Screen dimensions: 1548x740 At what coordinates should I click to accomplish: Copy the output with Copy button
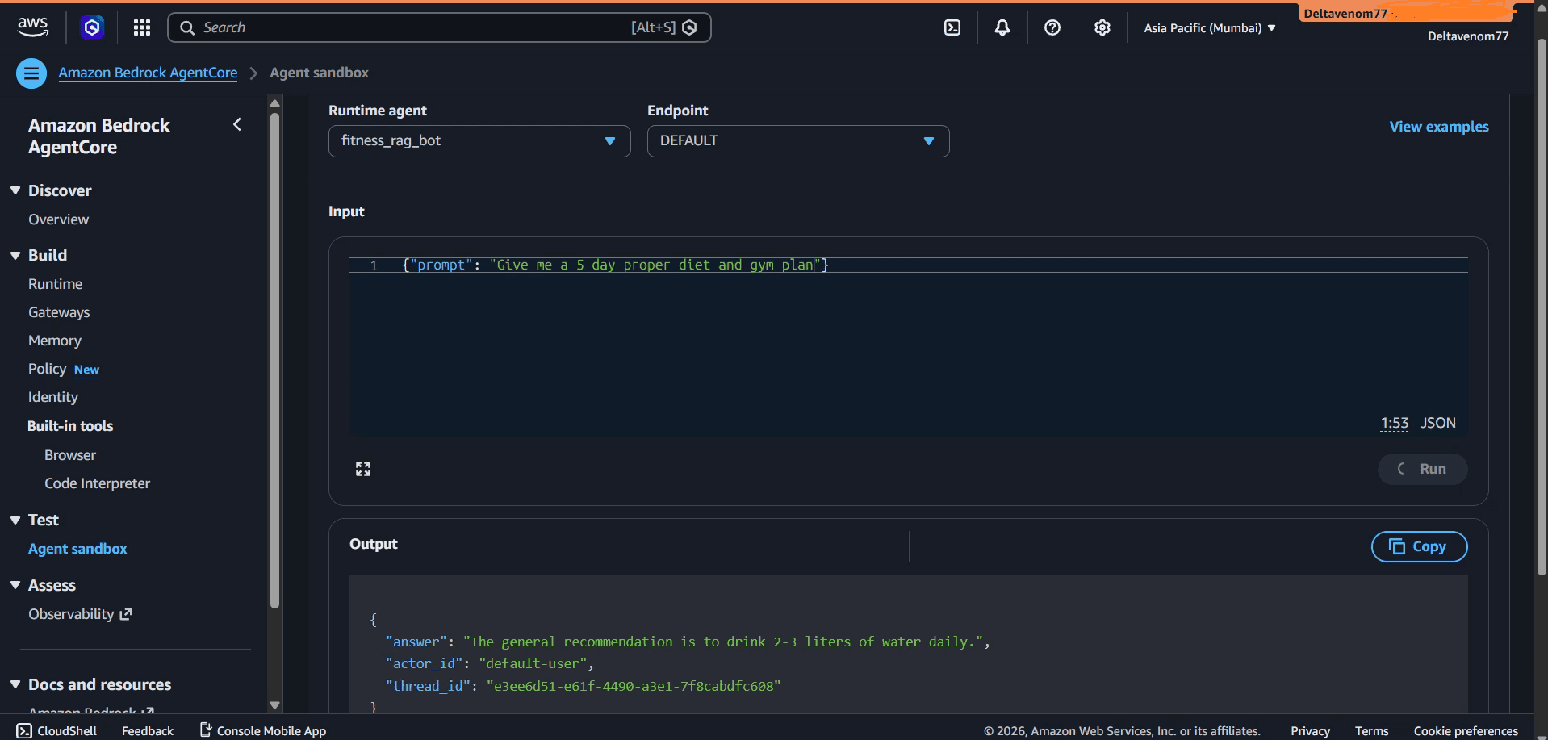[x=1419, y=546]
